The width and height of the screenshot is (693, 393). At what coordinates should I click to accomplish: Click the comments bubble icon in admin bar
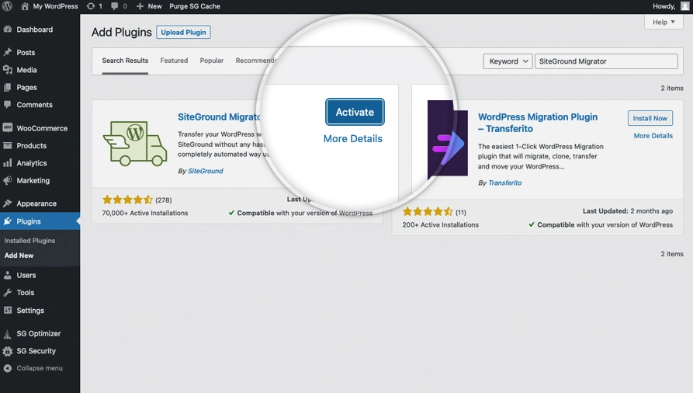116,6
